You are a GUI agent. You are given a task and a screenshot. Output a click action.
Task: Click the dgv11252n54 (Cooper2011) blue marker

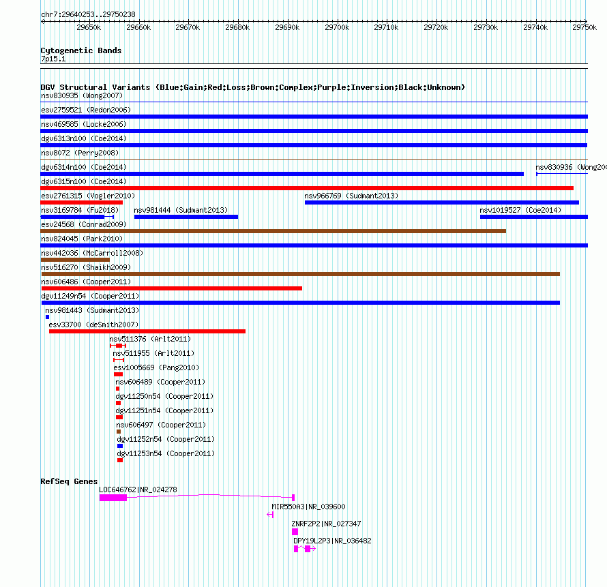[x=120, y=446]
